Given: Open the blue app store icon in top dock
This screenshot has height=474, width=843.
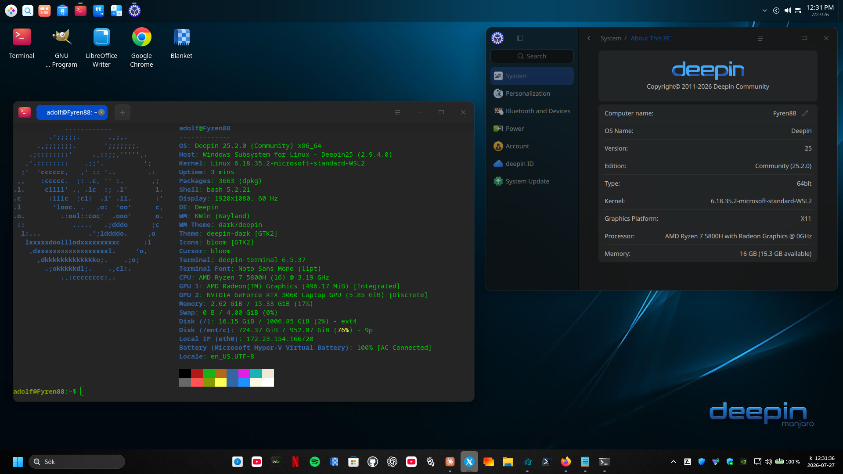Looking at the screenshot, I should tap(63, 11).
